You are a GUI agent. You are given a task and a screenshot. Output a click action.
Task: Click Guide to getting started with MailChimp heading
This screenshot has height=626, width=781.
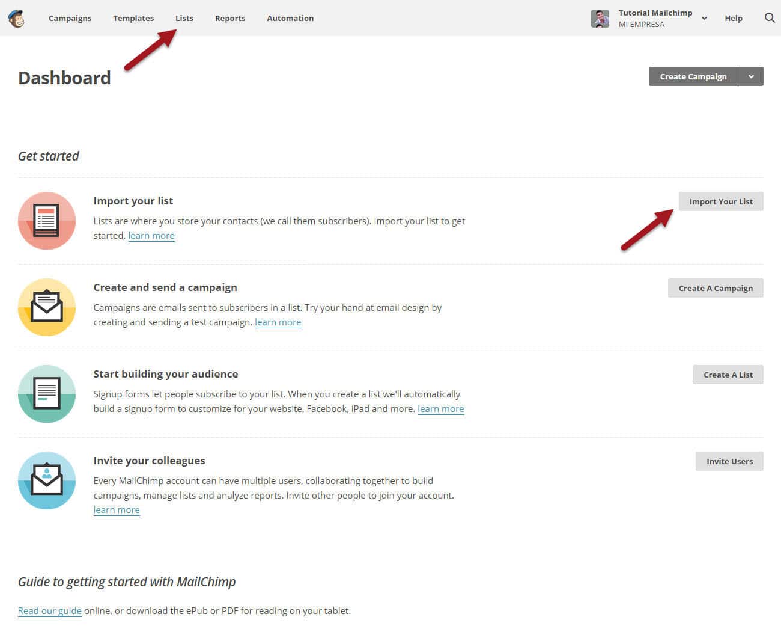[127, 582]
